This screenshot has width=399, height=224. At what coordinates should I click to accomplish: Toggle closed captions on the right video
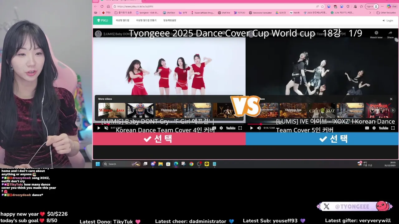click(367, 128)
